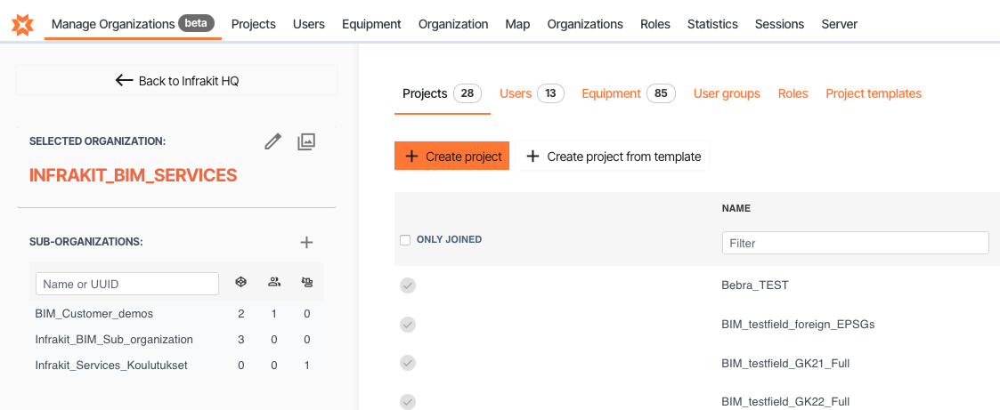Focus the Name or UUID search box
1000x410 pixels.
[127, 284]
